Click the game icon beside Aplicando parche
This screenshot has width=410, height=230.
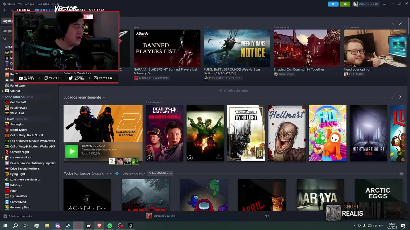tap(149, 216)
